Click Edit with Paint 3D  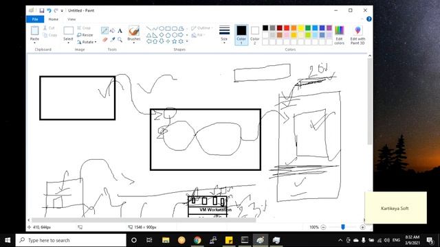tap(357, 35)
